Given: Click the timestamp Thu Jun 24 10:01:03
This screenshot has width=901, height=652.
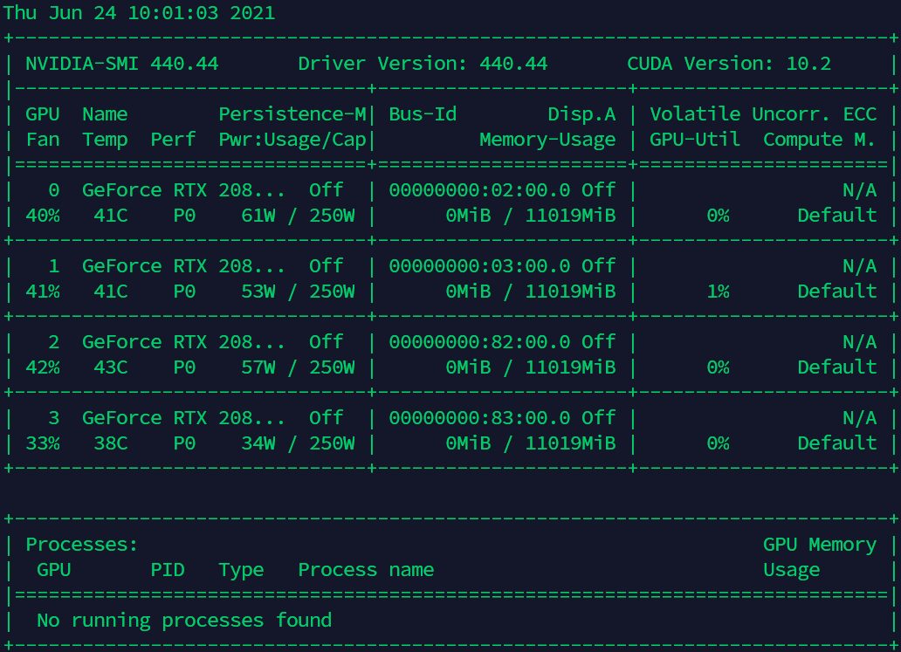Looking at the screenshot, I should [x=105, y=12].
